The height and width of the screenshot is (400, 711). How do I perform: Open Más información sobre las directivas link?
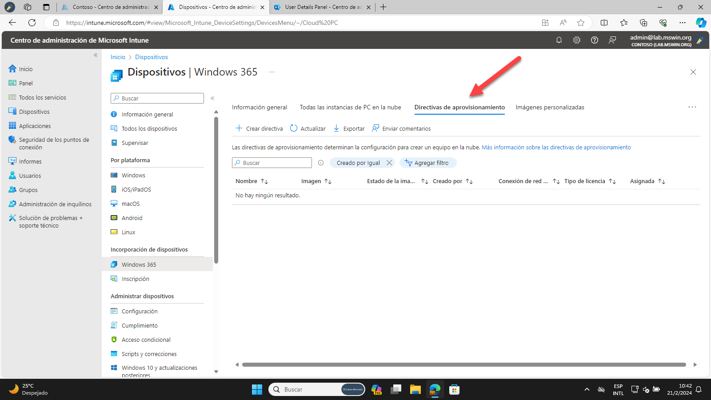point(556,147)
